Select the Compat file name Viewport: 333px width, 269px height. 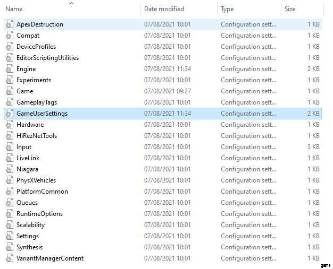(28, 36)
